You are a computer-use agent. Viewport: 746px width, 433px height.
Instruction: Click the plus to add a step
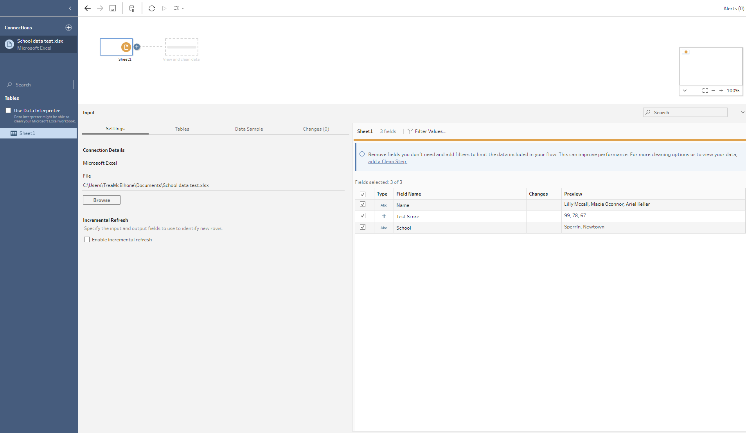[x=137, y=47]
